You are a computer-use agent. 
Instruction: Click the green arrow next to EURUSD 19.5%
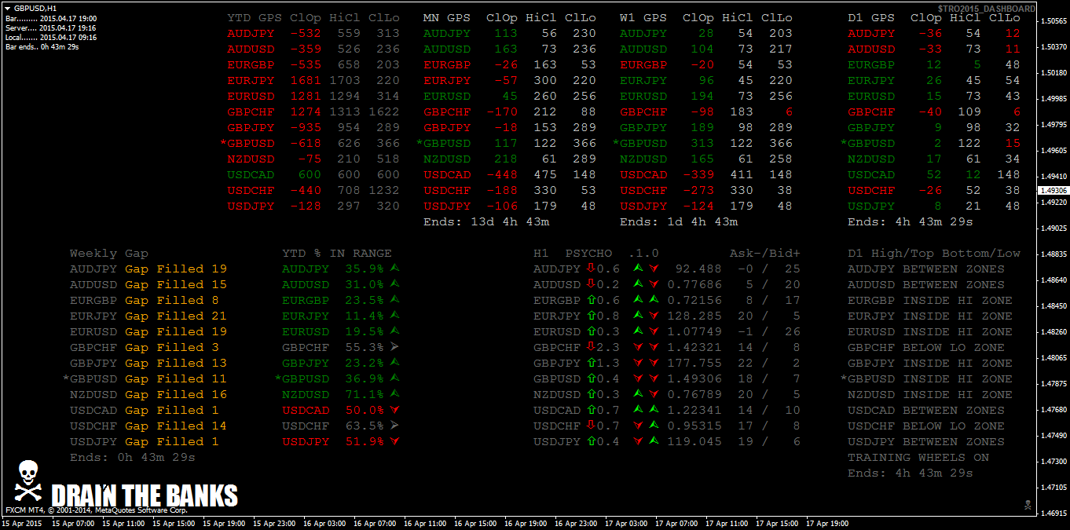(x=395, y=331)
